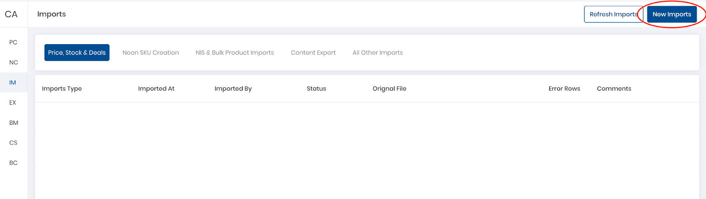Open the CS sidebar item
Image resolution: width=706 pixels, height=199 pixels.
click(13, 143)
